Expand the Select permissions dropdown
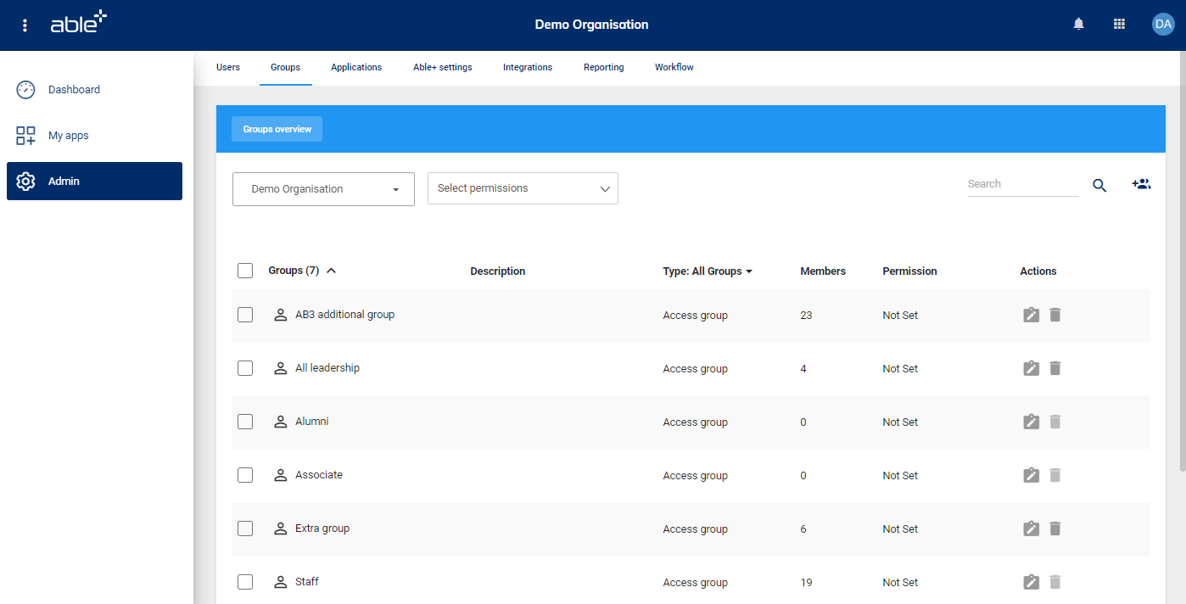Viewport: 1186px width, 604px height. (523, 188)
